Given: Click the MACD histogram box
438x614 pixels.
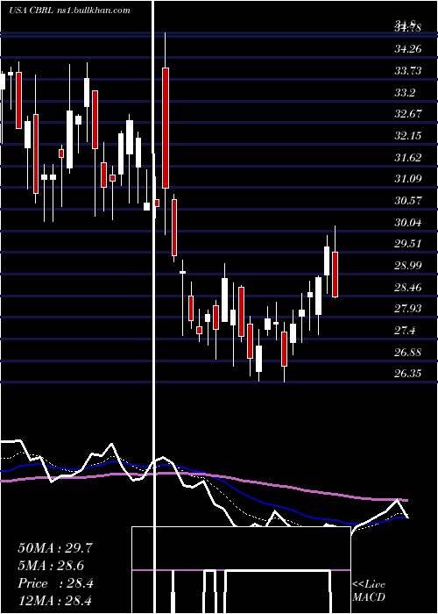Looking at the screenshot, I should coord(241,570).
